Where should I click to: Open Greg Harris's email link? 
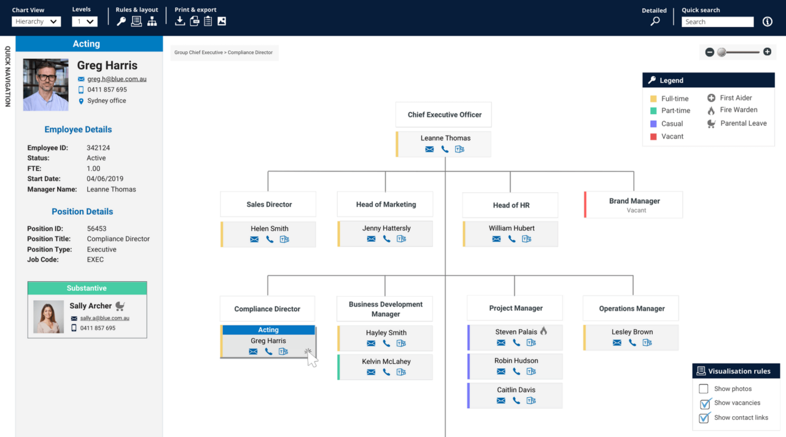click(117, 79)
